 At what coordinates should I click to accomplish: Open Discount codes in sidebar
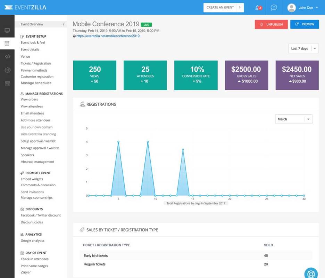tap(32, 222)
